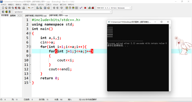Click the Compile and Run icon
The height and width of the screenshot is (102, 192).
73,8
